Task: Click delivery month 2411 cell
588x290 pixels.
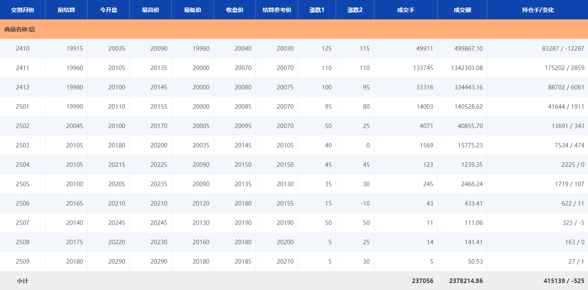Action: tap(23, 68)
